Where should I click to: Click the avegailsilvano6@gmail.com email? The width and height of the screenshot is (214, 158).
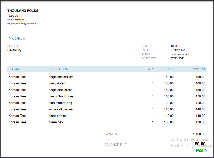[x=22, y=24]
